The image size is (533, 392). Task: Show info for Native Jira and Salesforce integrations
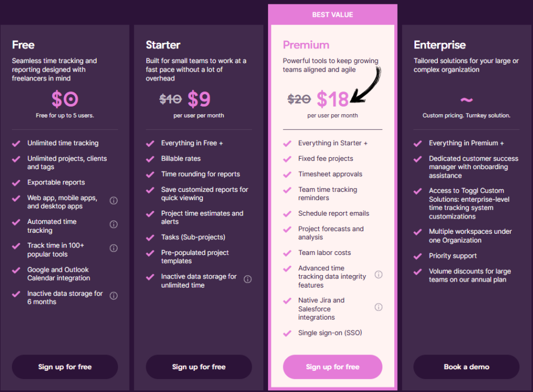[x=379, y=307]
